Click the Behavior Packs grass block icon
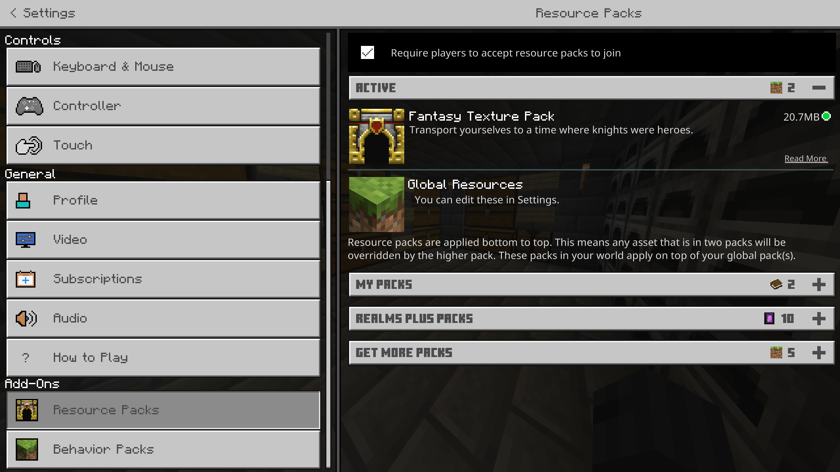 pyautogui.click(x=27, y=450)
